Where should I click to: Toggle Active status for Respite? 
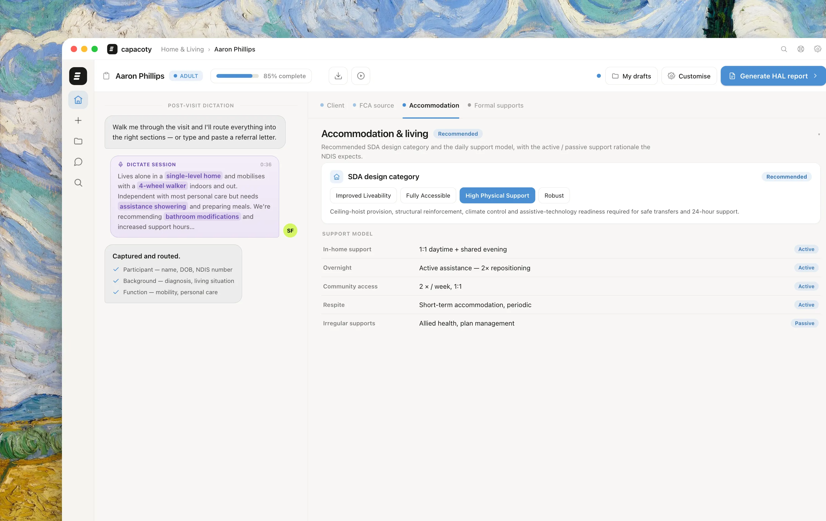click(x=806, y=305)
